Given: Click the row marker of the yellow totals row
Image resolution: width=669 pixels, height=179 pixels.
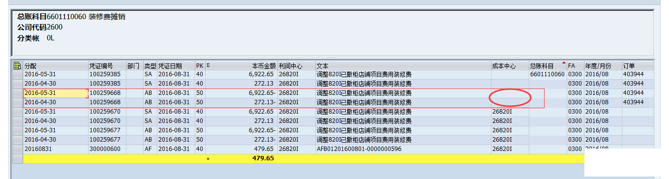Looking at the screenshot, I should [x=17, y=158].
